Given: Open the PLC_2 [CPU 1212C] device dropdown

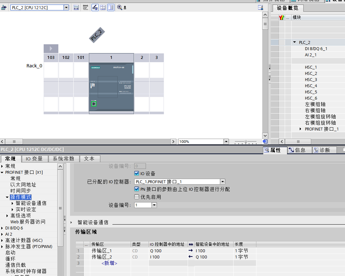Looking at the screenshot, I should click(x=66, y=8).
